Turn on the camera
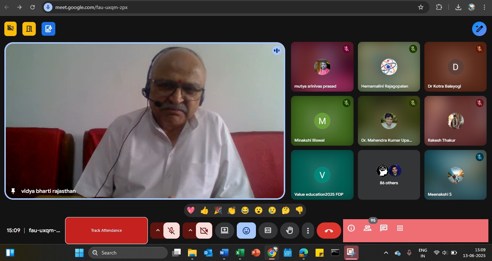 pyautogui.click(x=204, y=231)
